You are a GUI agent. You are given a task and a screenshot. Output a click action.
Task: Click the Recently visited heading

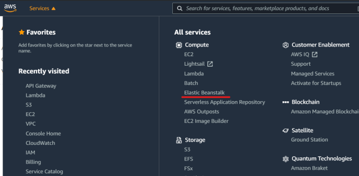click(44, 71)
